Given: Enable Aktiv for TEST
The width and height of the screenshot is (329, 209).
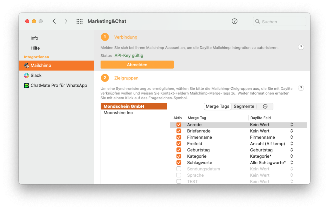Looking at the screenshot, I should click(179, 181).
